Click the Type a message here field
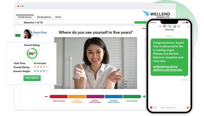204x116 pixels. (x=172, y=108)
